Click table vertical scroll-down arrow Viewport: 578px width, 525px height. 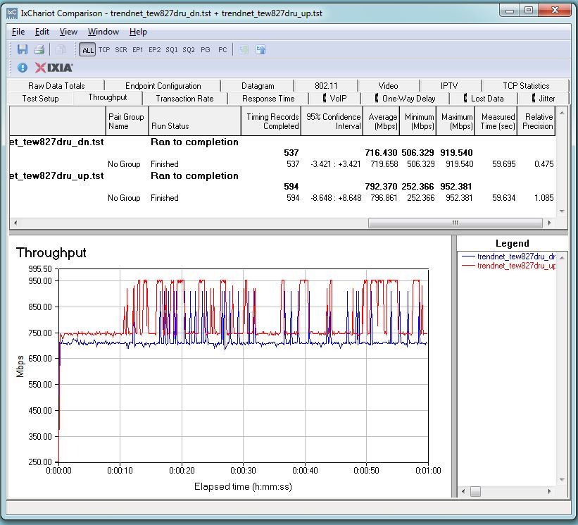click(562, 211)
